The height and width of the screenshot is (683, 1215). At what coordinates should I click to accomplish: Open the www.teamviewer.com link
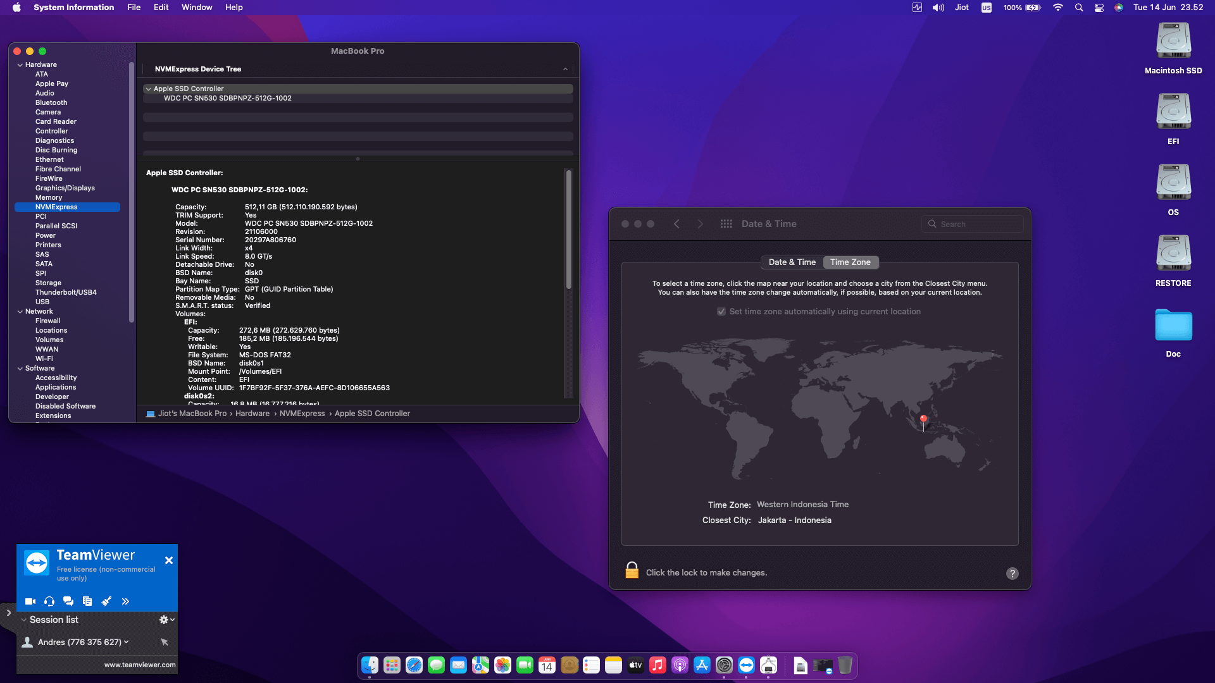(140, 665)
